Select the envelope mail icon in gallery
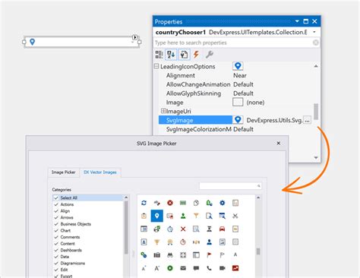The height and width of the screenshot is (278, 360). [x=183, y=268]
